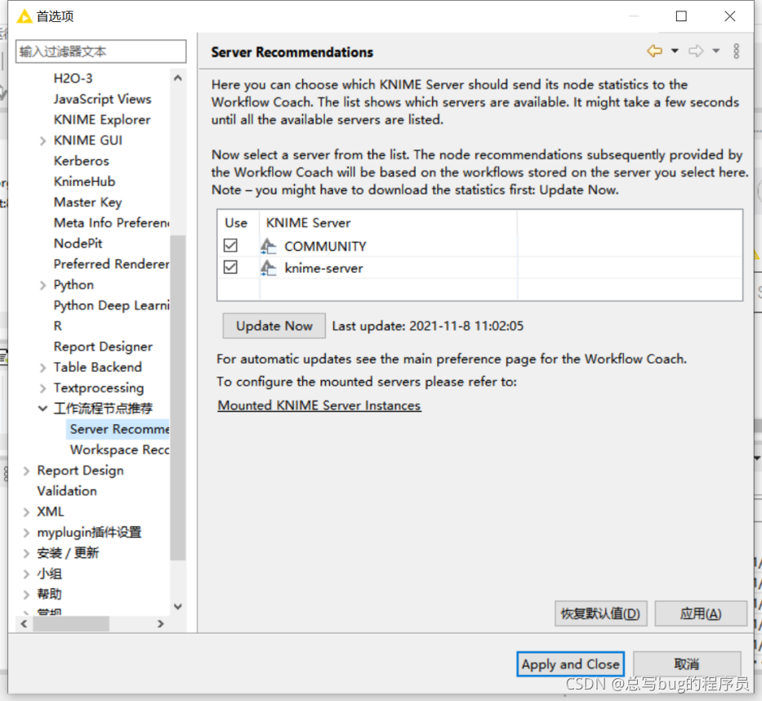Uncheck the knime-server checkbox

230,267
